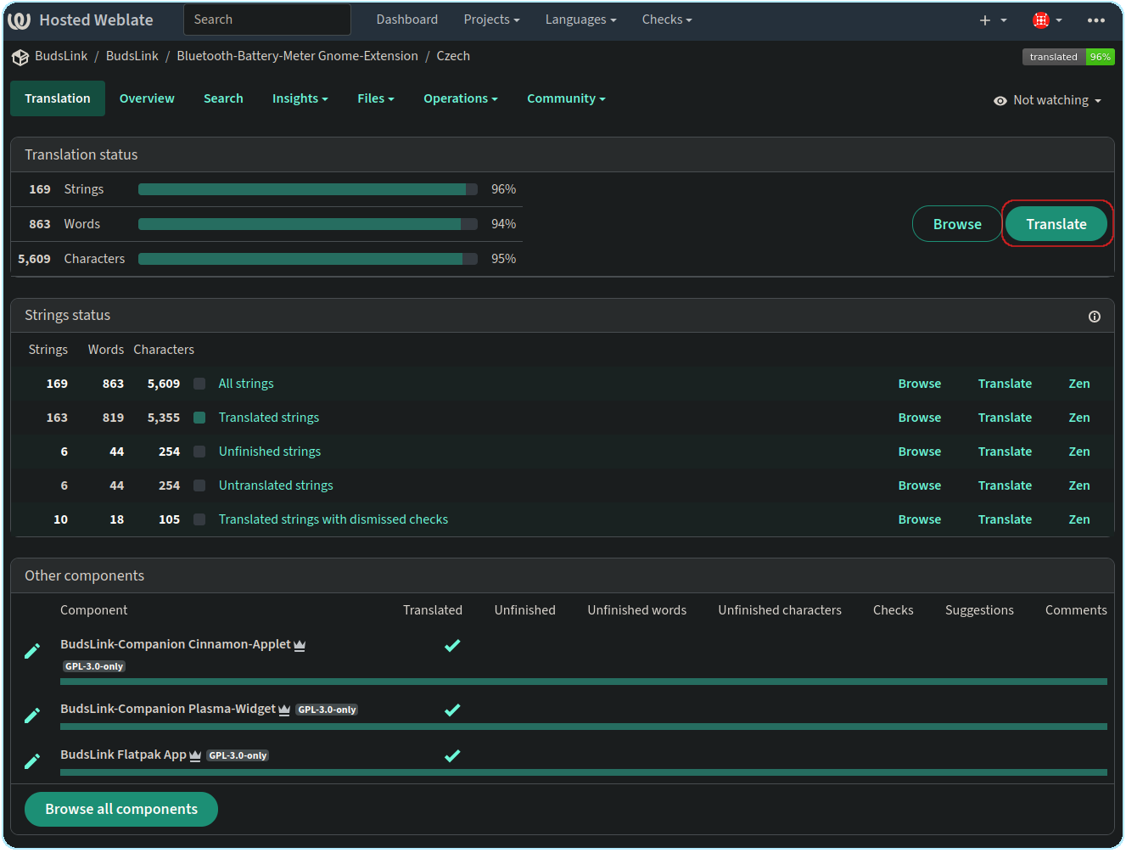Click the translated check mark for Flatpak App
Image resolution: width=1126 pixels, height=853 pixels.
[452, 755]
